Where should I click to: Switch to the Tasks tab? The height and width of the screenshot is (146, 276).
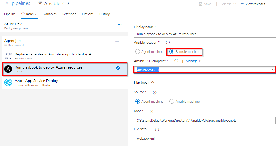pos(29,14)
